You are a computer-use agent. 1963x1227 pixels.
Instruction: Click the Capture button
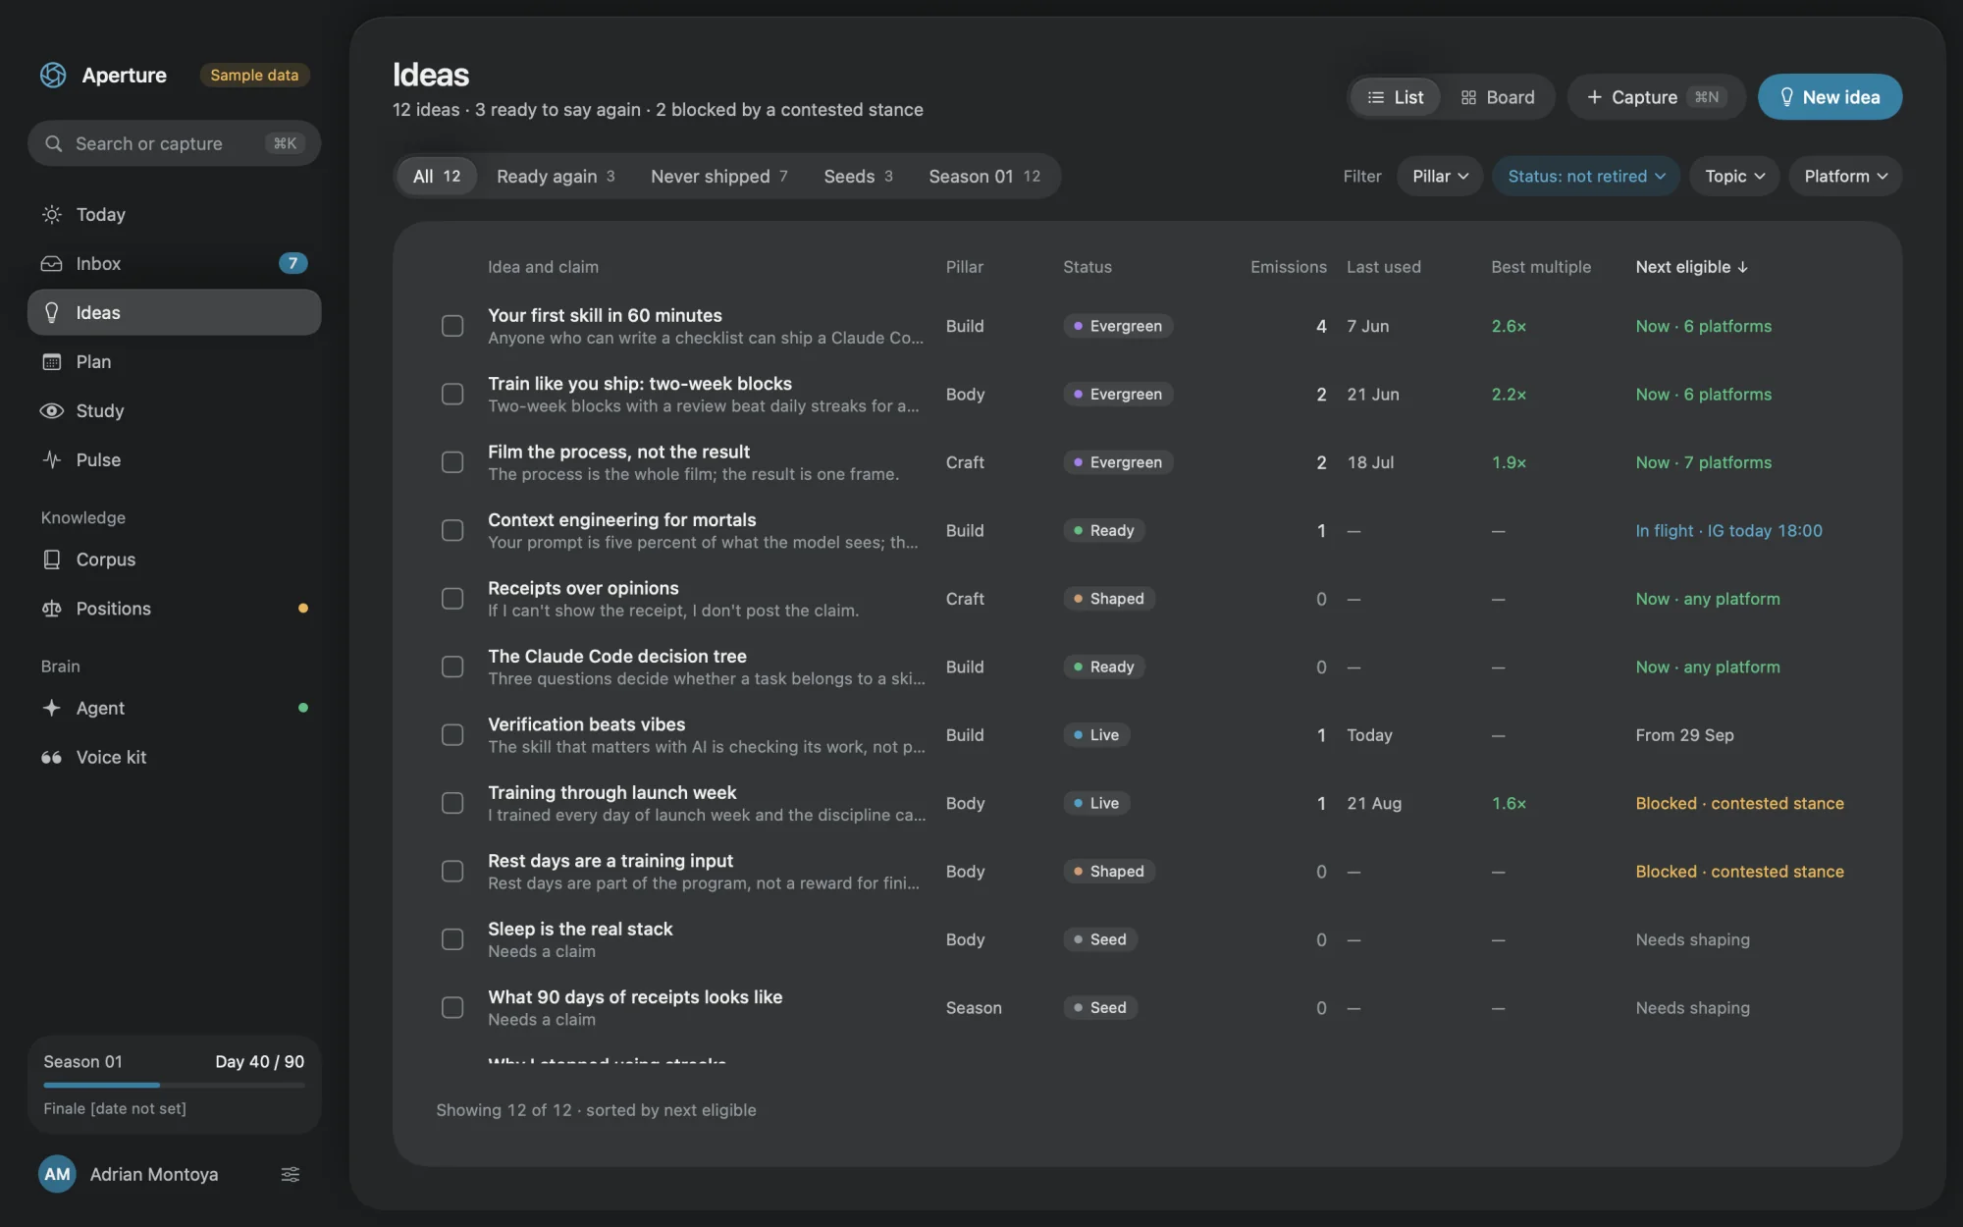pyautogui.click(x=1655, y=97)
